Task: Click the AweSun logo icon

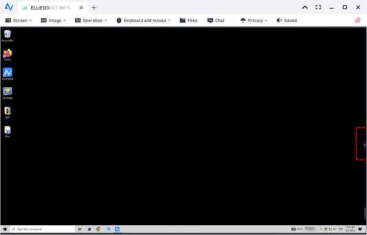Action: (x=9, y=7)
